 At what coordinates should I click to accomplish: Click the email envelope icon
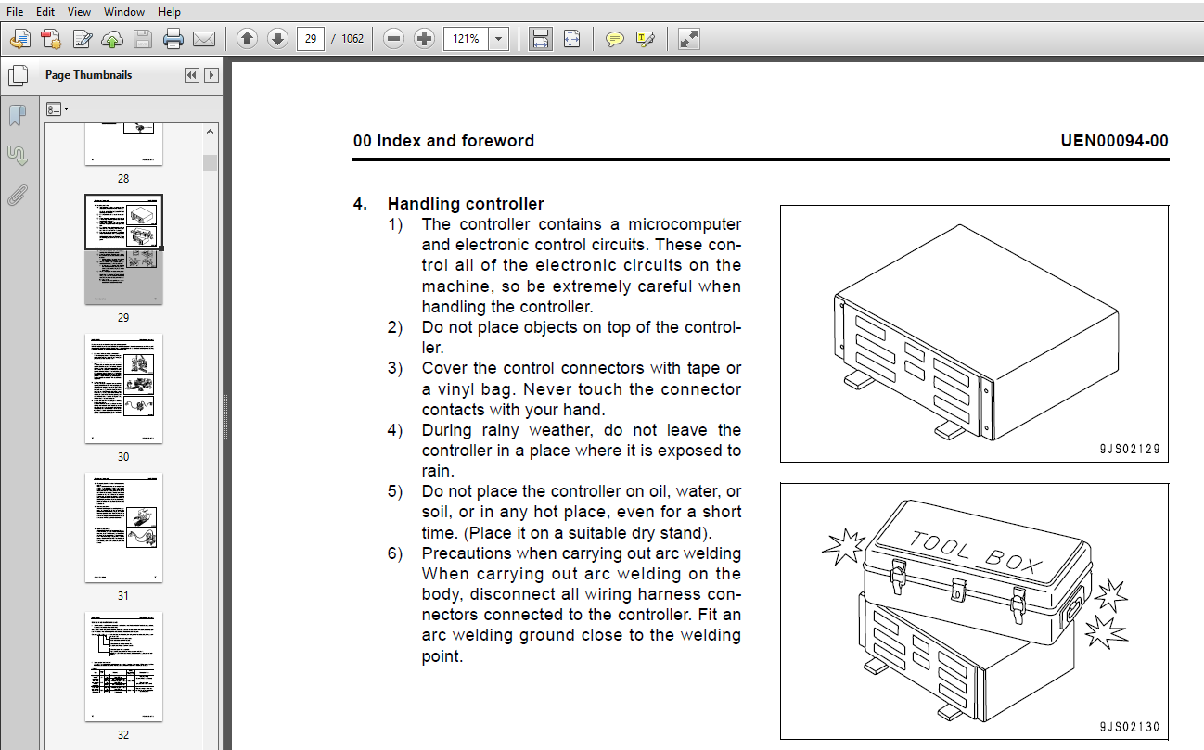(x=204, y=39)
